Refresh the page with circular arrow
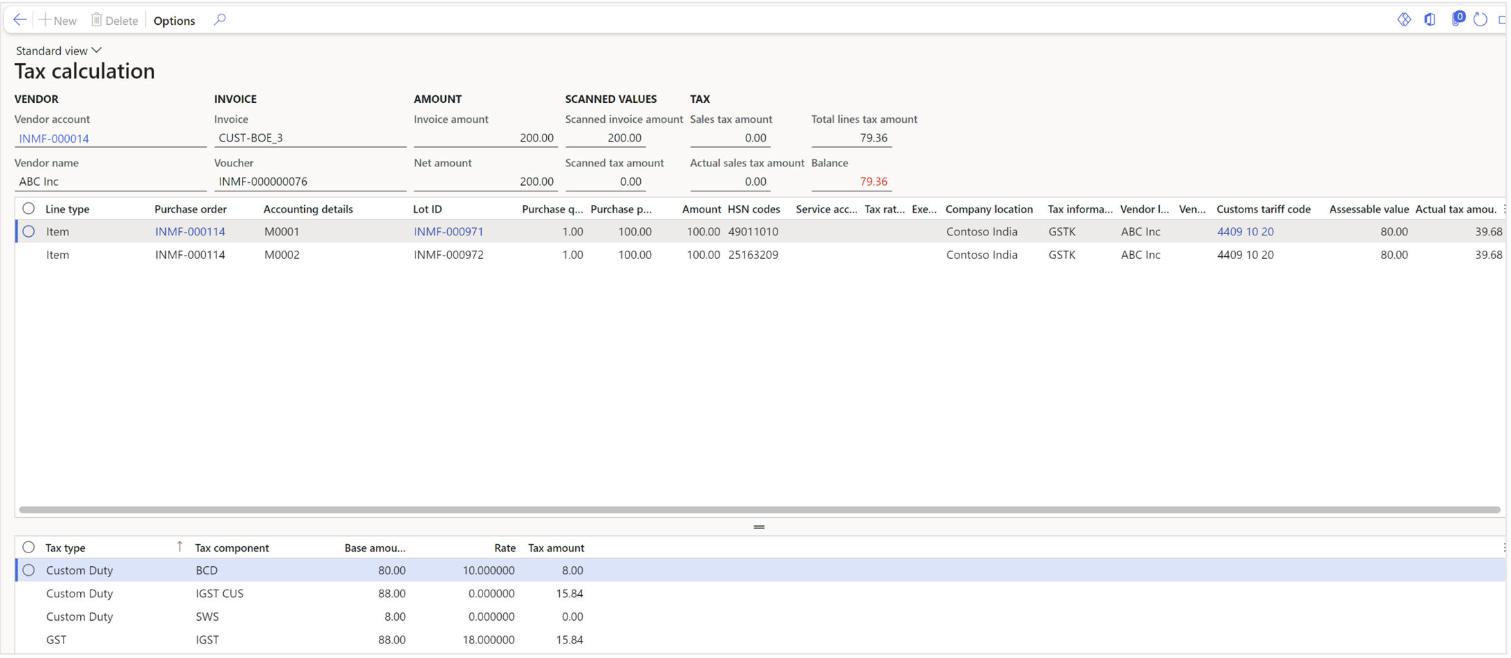 pyautogui.click(x=1480, y=19)
